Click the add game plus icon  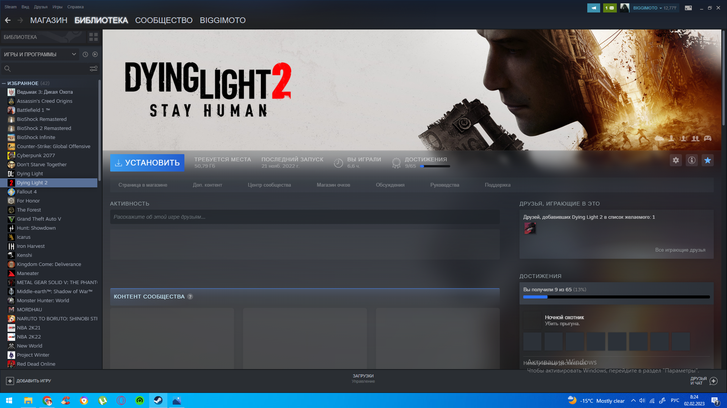pos(10,381)
